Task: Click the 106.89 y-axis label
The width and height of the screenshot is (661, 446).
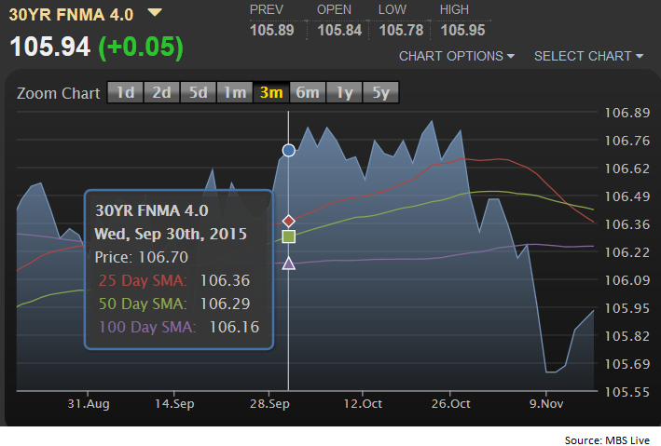Action: point(627,113)
